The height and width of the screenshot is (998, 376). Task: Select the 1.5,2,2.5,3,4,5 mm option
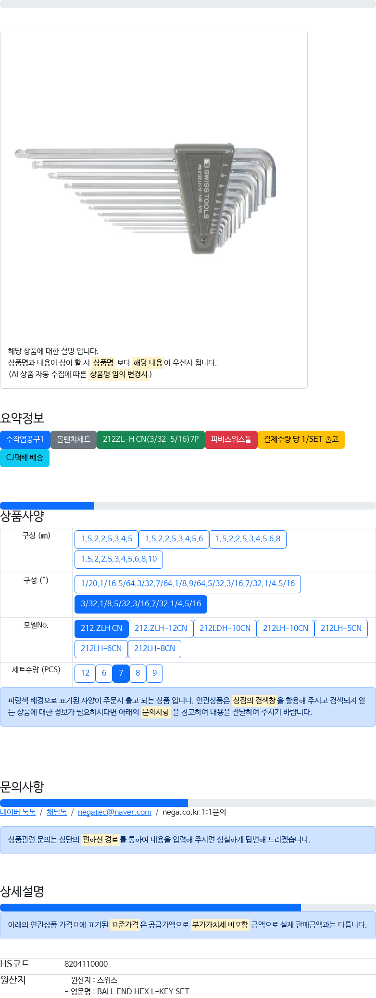tap(106, 539)
